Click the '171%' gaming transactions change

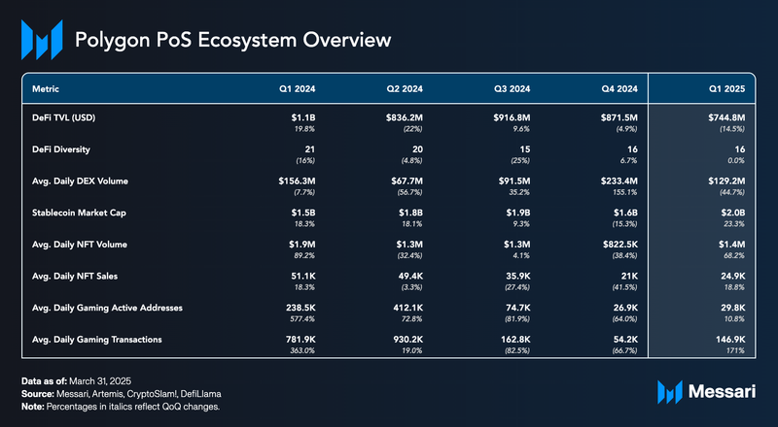[737, 350]
